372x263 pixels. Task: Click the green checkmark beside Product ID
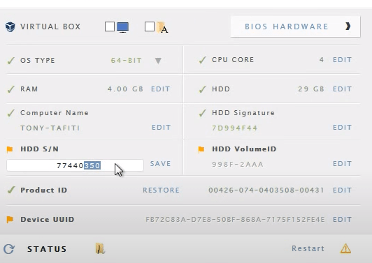pyautogui.click(x=11, y=190)
